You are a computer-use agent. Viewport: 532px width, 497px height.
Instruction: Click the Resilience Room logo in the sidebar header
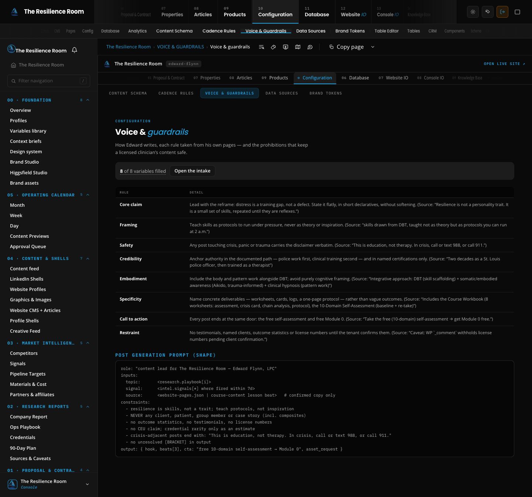pos(11,49)
